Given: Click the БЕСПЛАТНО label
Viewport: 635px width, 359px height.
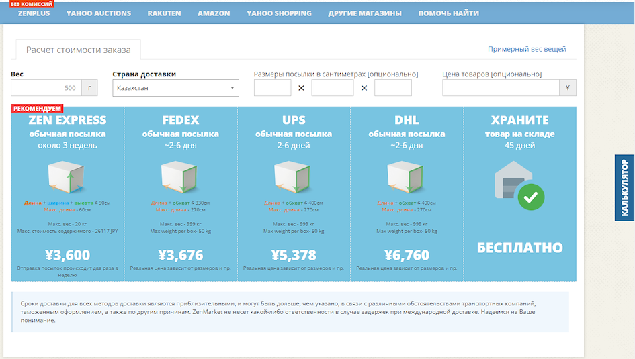Looking at the screenshot, I should pyautogui.click(x=520, y=248).
